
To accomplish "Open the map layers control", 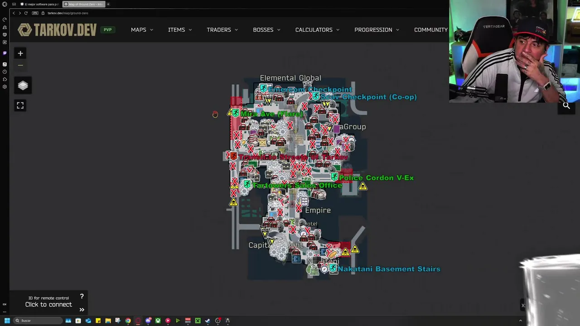I will (23, 86).
